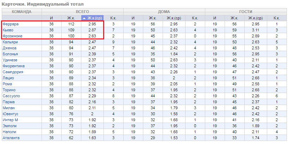This screenshot has width=288, height=142.
Task: Open the Дженоа team link
Action: coord(10,48)
